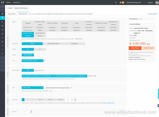Open Billing Management in top bar
The image size is (159, 117).
[x=134, y=3]
